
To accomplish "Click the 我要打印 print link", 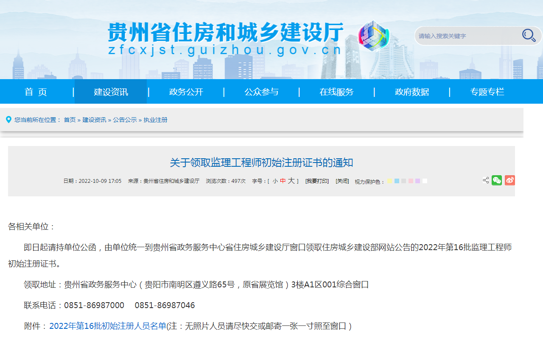I will [x=317, y=181].
